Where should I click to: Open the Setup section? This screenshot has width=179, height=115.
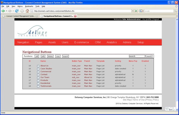pyautogui.click(x=141, y=42)
